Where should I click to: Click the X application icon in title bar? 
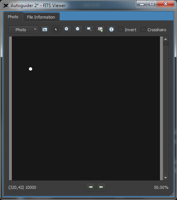[x=6, y=6]
